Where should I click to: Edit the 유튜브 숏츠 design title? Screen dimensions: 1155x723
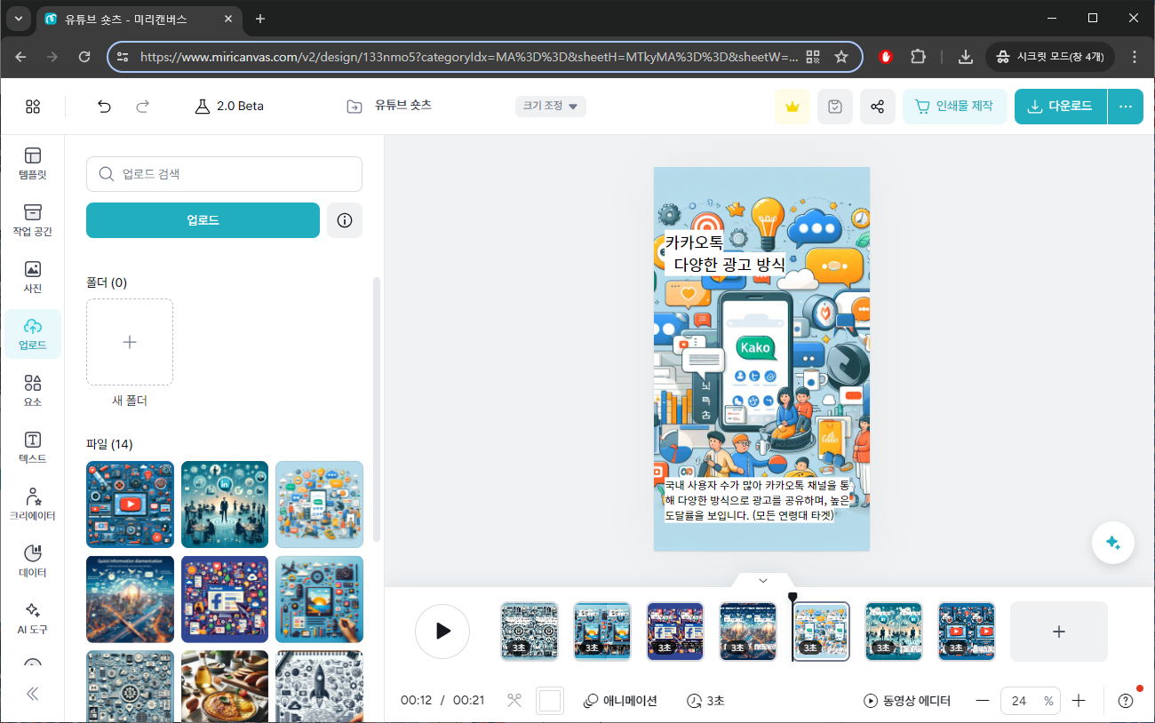403,106
